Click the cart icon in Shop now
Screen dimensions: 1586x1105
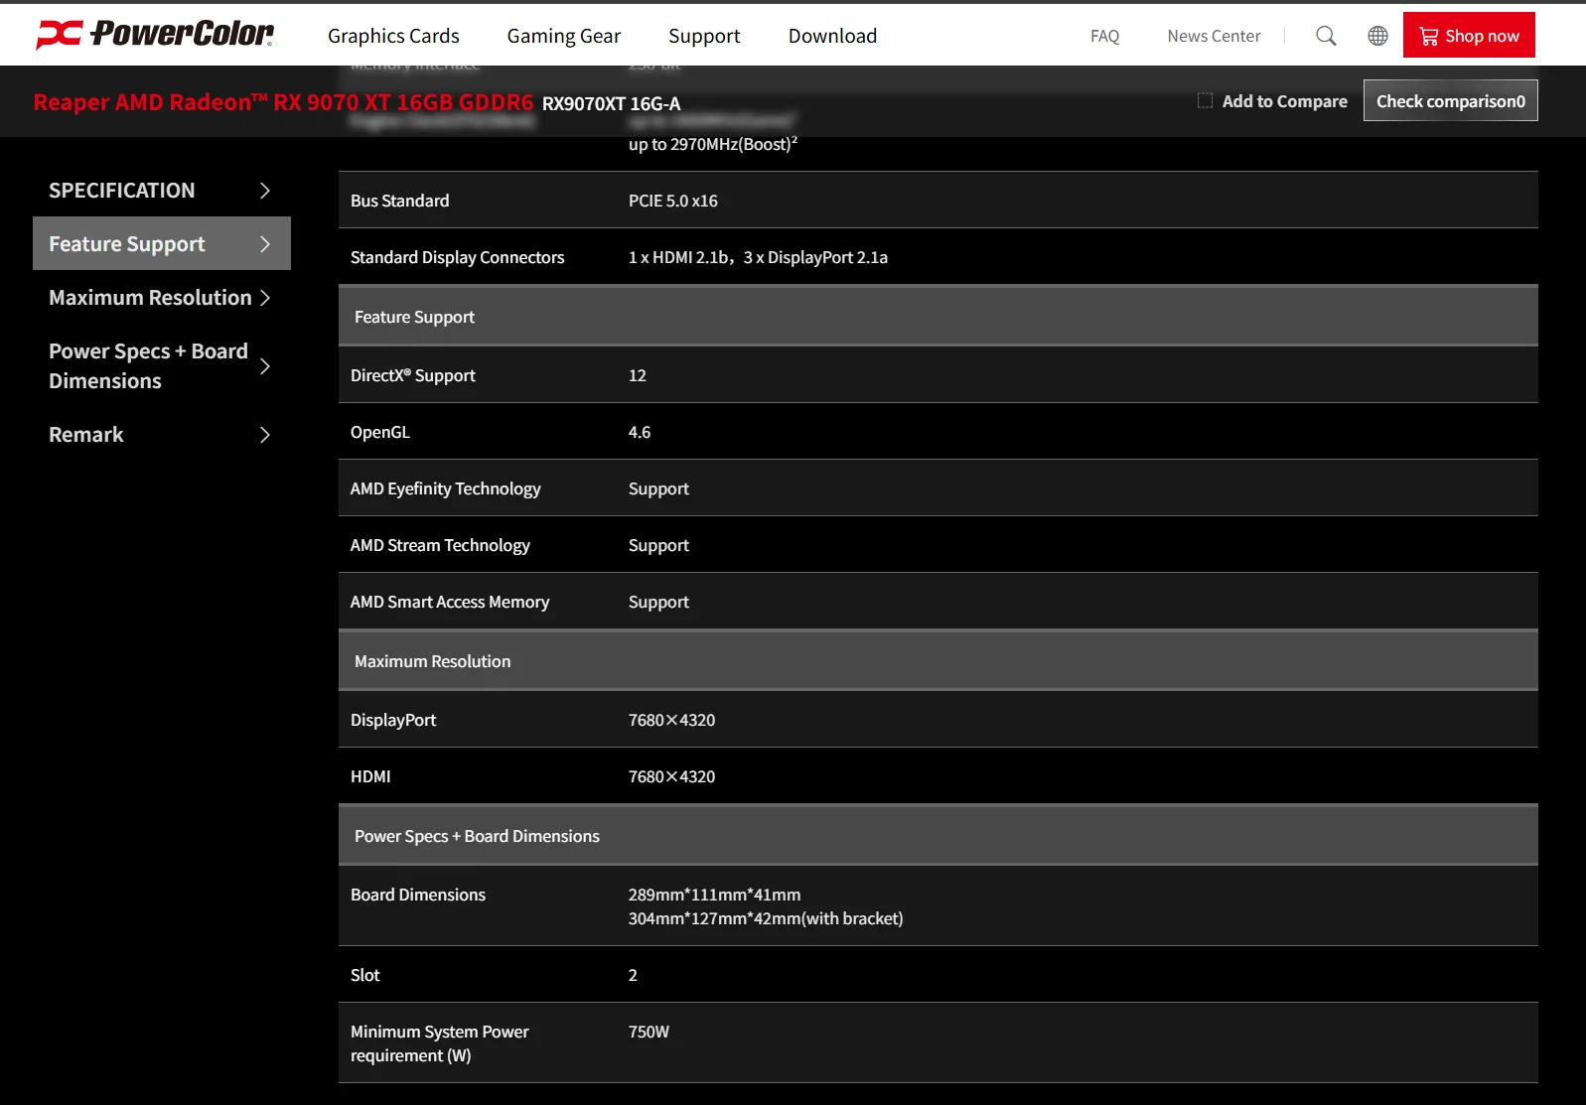coord(1429,36)
